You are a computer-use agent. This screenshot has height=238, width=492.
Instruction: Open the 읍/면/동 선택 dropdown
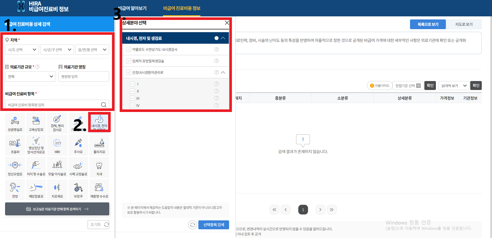pyautogui.click(x=92, y=50)
